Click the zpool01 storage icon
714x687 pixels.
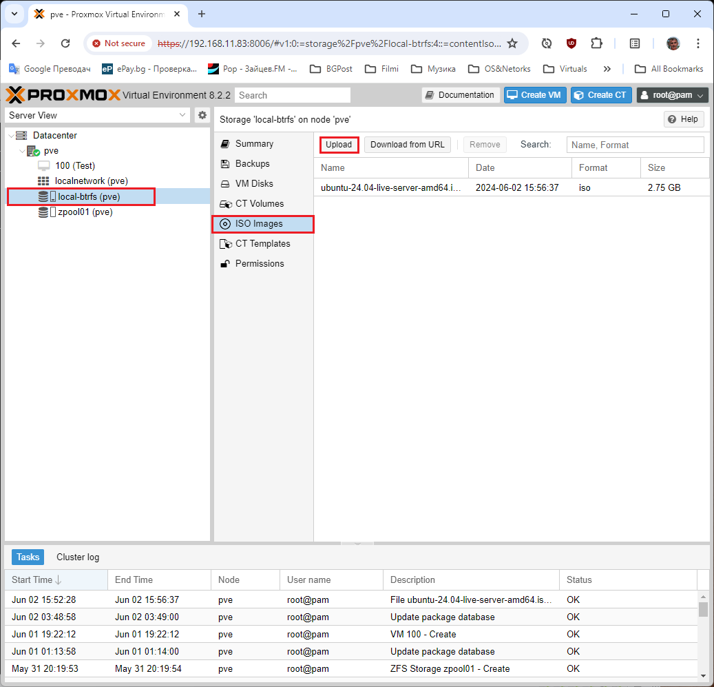(x=46, y=212)
